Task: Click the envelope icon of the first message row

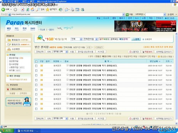Action: click(x=42, y=66)
